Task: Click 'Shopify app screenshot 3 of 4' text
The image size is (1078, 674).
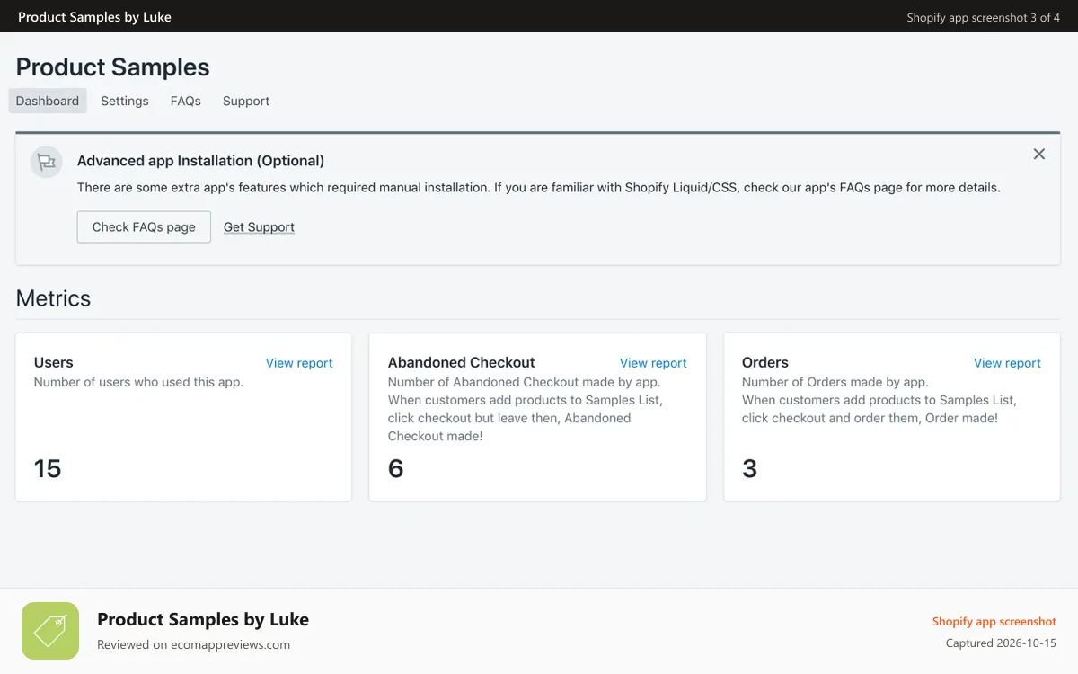Action: pyautogui.click(x=984, y=17)
